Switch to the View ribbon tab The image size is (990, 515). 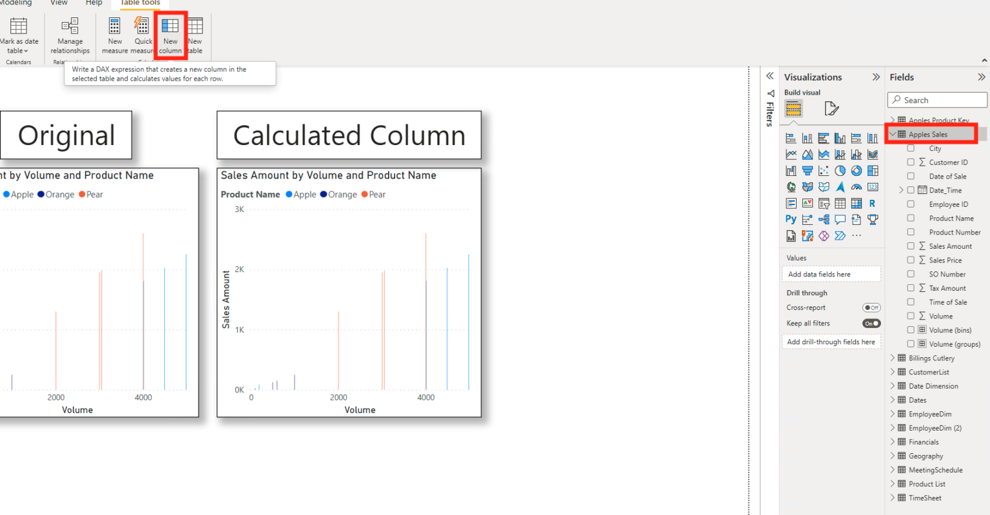[x=59, y=3]
